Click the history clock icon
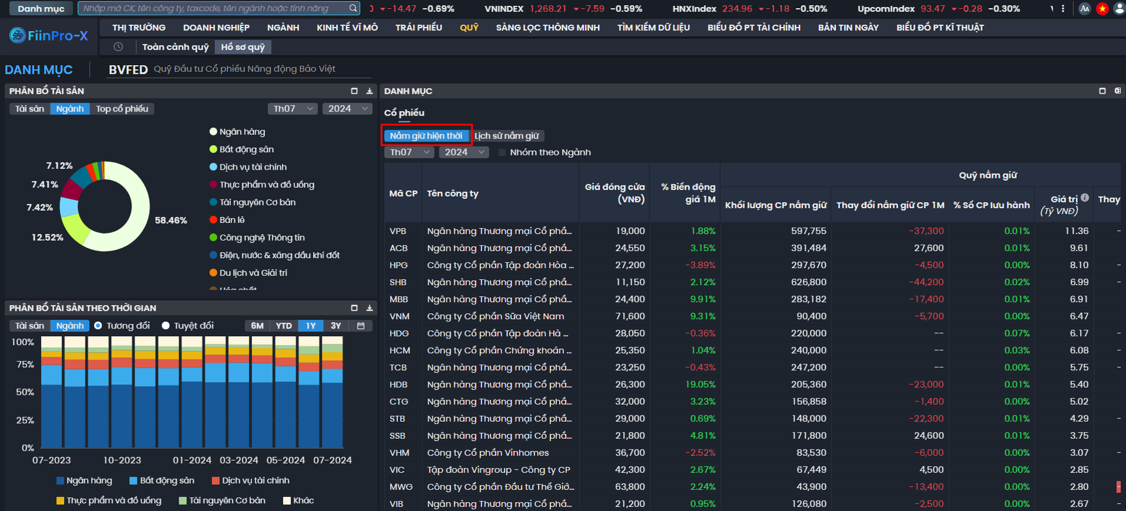Screen dimensions: 1126x511 point(118,47)
